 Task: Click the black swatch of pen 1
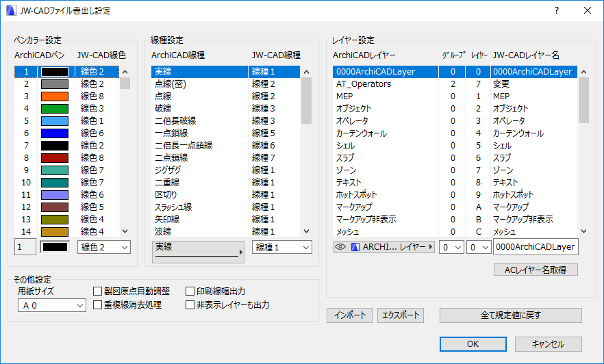point(55,72)
